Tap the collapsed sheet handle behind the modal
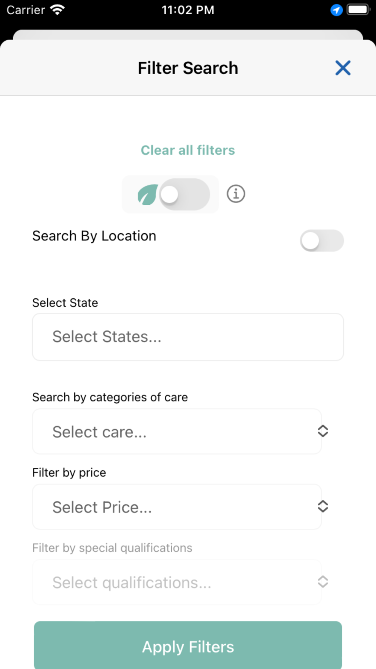Viewport: 376px width, 669px height. click(188, 35)
